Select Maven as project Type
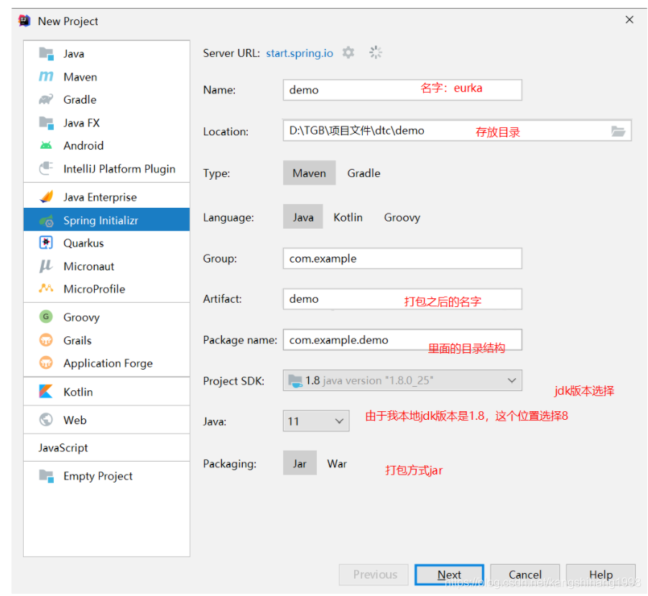This screenshot has height=596, width=648. click(309, 173)
